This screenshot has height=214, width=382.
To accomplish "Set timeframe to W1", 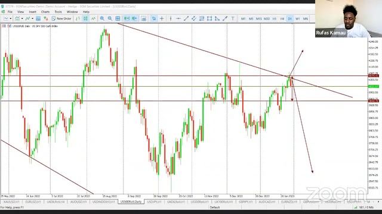I will click(298, 18).
